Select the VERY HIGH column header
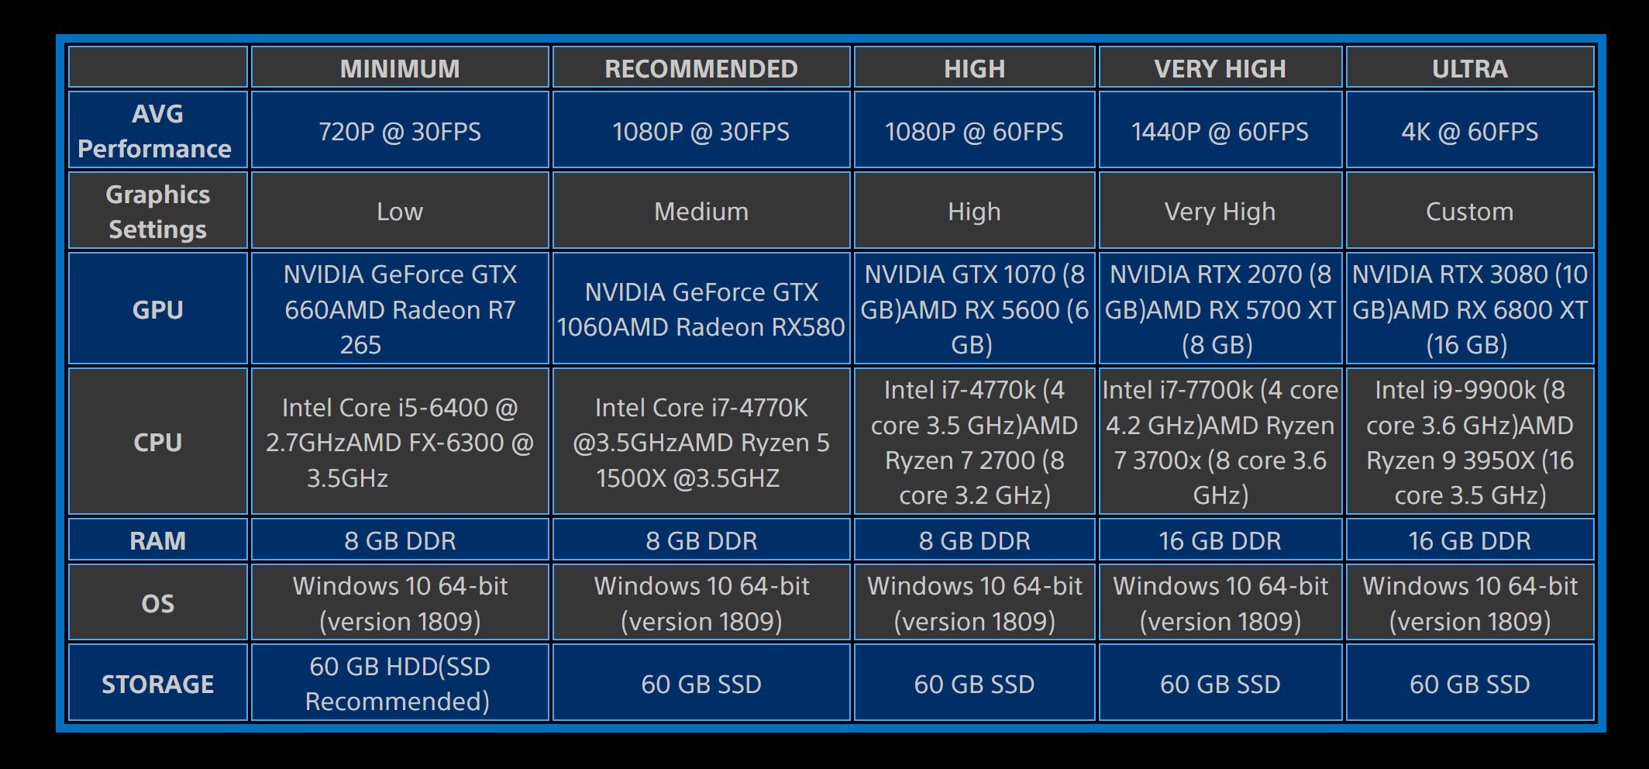This screenshot has width=1649, height=769. 1220,68
